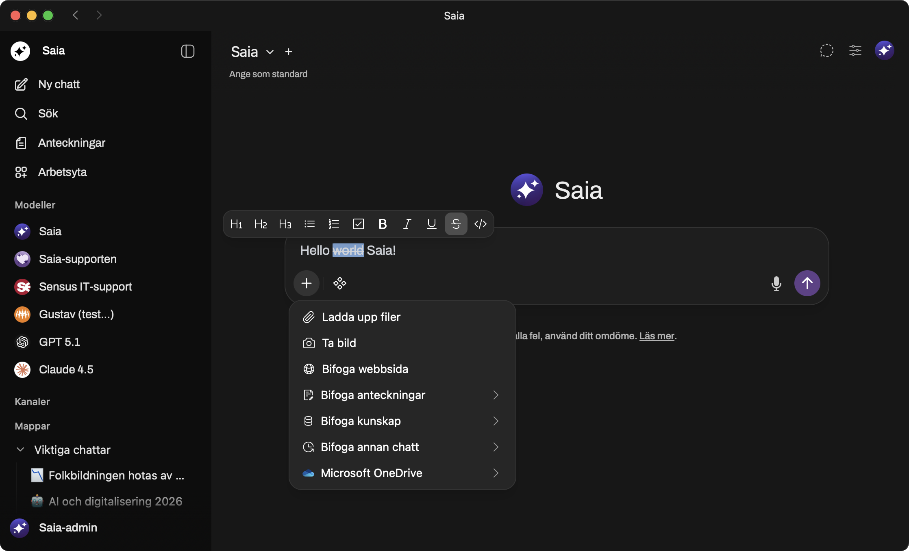Image resolution: width=909 pixels, height=551 pixels.
Task: Choose Microsoft OneDrive from attach menu
Action: 371,473
